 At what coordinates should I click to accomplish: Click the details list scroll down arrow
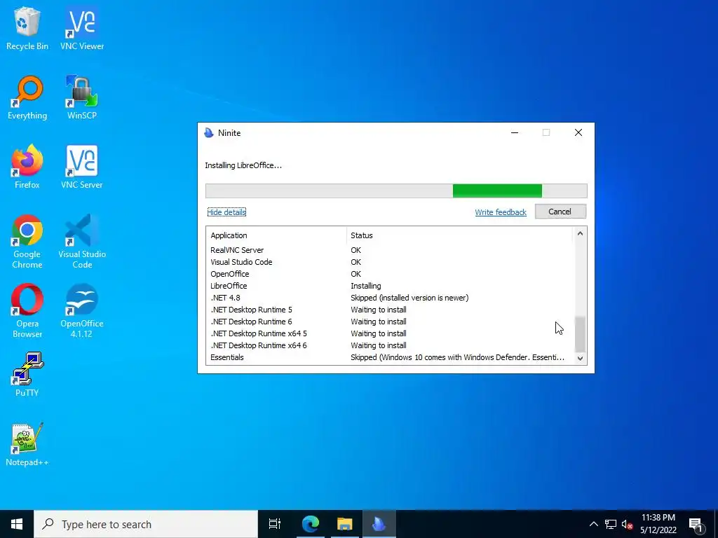(580, 358)
